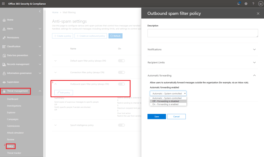Click the help question mark icon
The height and width of the screenshot is (157, 264).
[253, 4]
